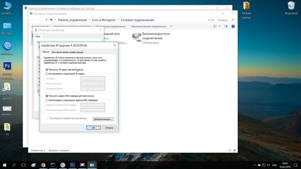Check 'Подтвердить параметры при выходе' checkbox
The height and width of the screenshot is (169, 301).
click(x=48, y=118)
